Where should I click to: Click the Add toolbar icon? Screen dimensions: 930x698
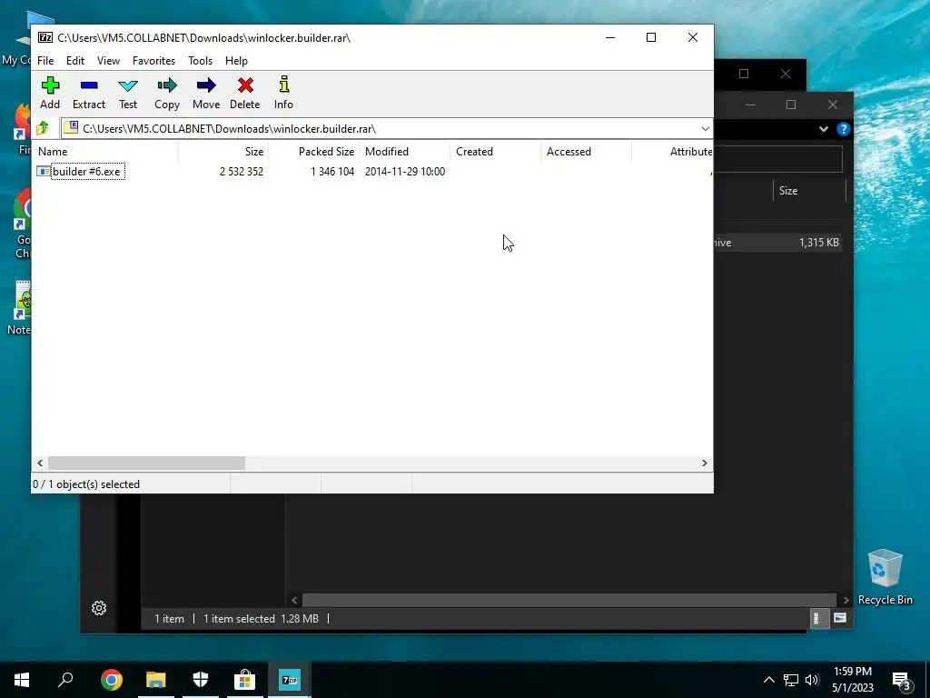50,85
